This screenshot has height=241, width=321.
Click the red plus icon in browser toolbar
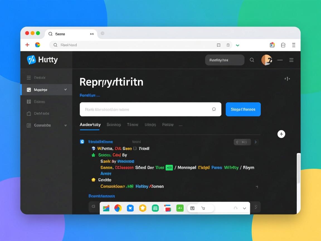27,45
